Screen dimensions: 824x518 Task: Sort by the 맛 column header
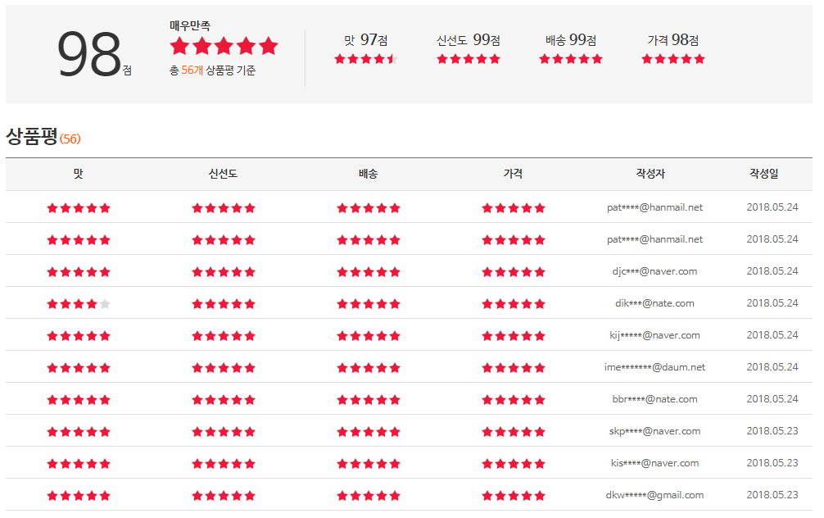(x=79, y=174)
